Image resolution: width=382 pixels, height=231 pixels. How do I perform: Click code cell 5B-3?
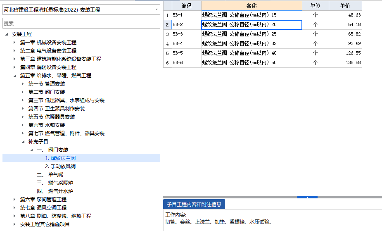pos(187,34)
